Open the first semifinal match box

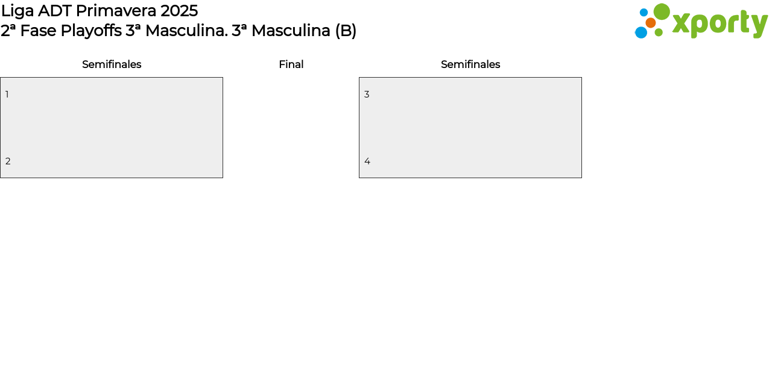pyautogui.click(x=112, y=128)
